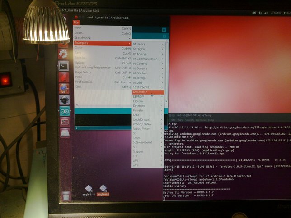The width and height of the screenshot is (291, 218).
Task: Open the sound volume indicator
Action: click(266, 13)
